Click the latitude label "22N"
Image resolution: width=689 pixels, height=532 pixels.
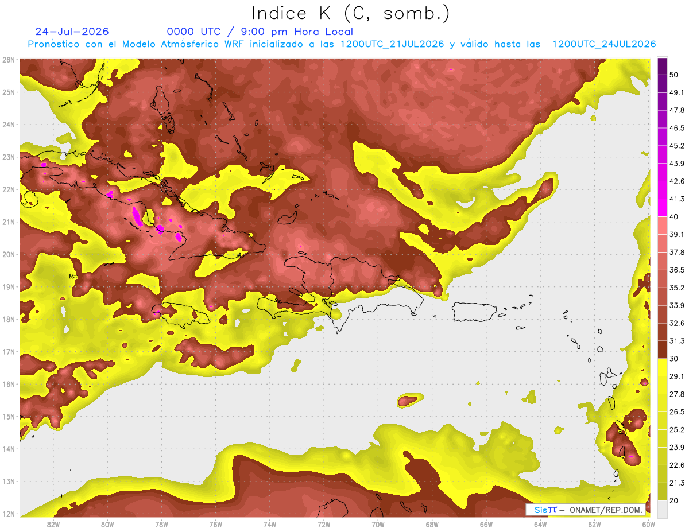point(9,189)
